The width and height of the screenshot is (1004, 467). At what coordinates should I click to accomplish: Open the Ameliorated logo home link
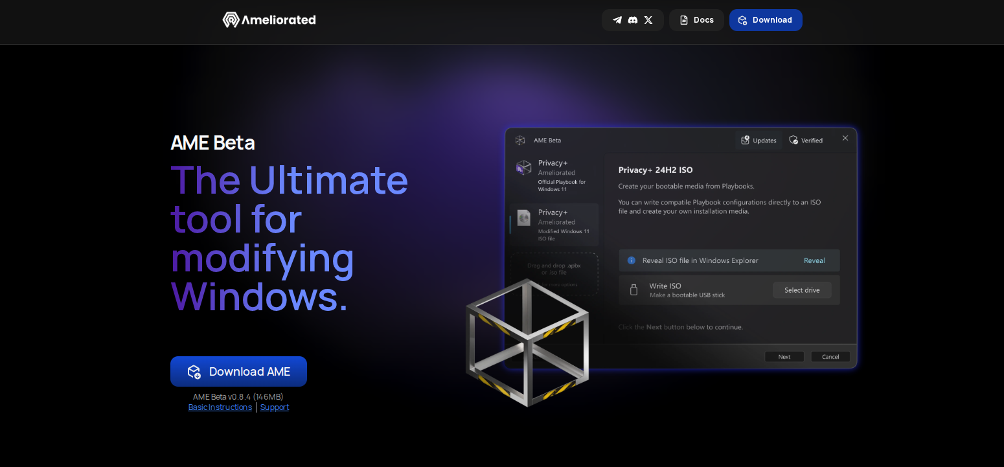(269, 20)
